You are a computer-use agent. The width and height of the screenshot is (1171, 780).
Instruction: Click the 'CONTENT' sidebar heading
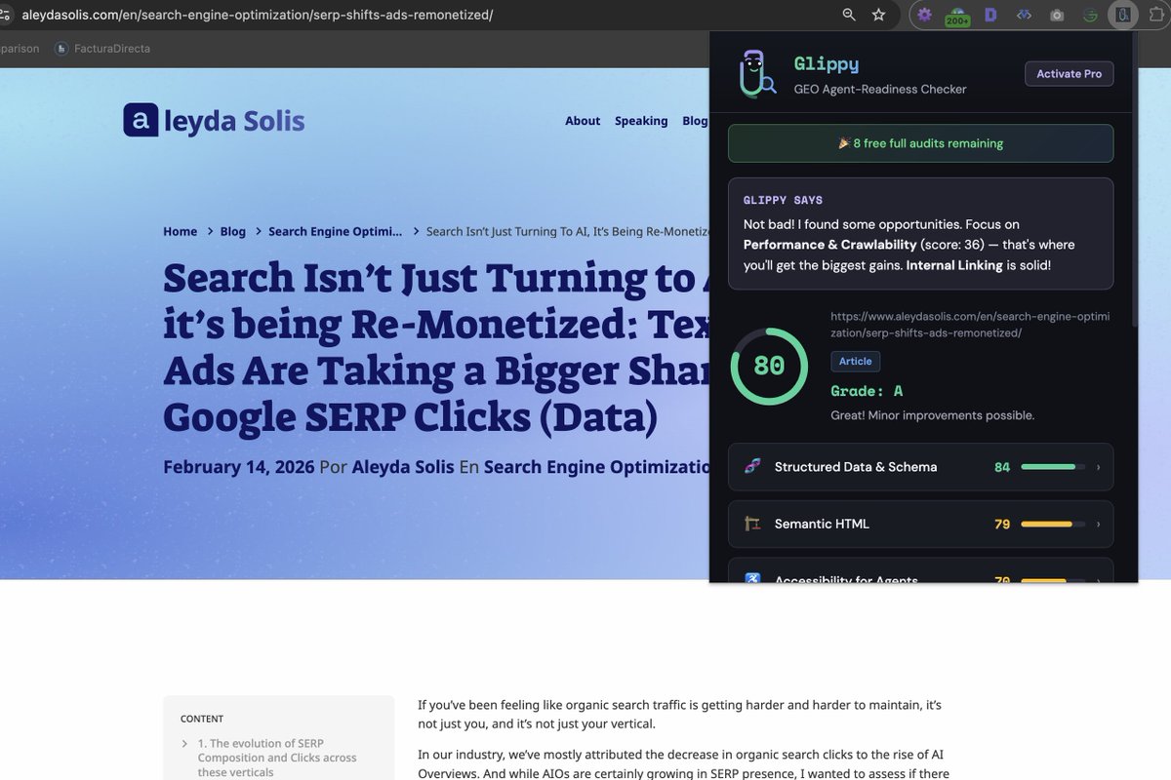pos(202,719)
